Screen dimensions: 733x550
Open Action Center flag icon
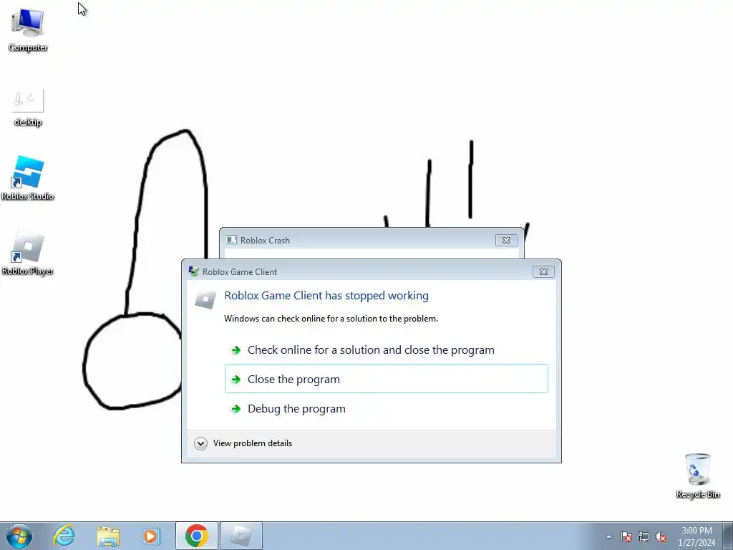pyautogui.click(x=626, y=536)
